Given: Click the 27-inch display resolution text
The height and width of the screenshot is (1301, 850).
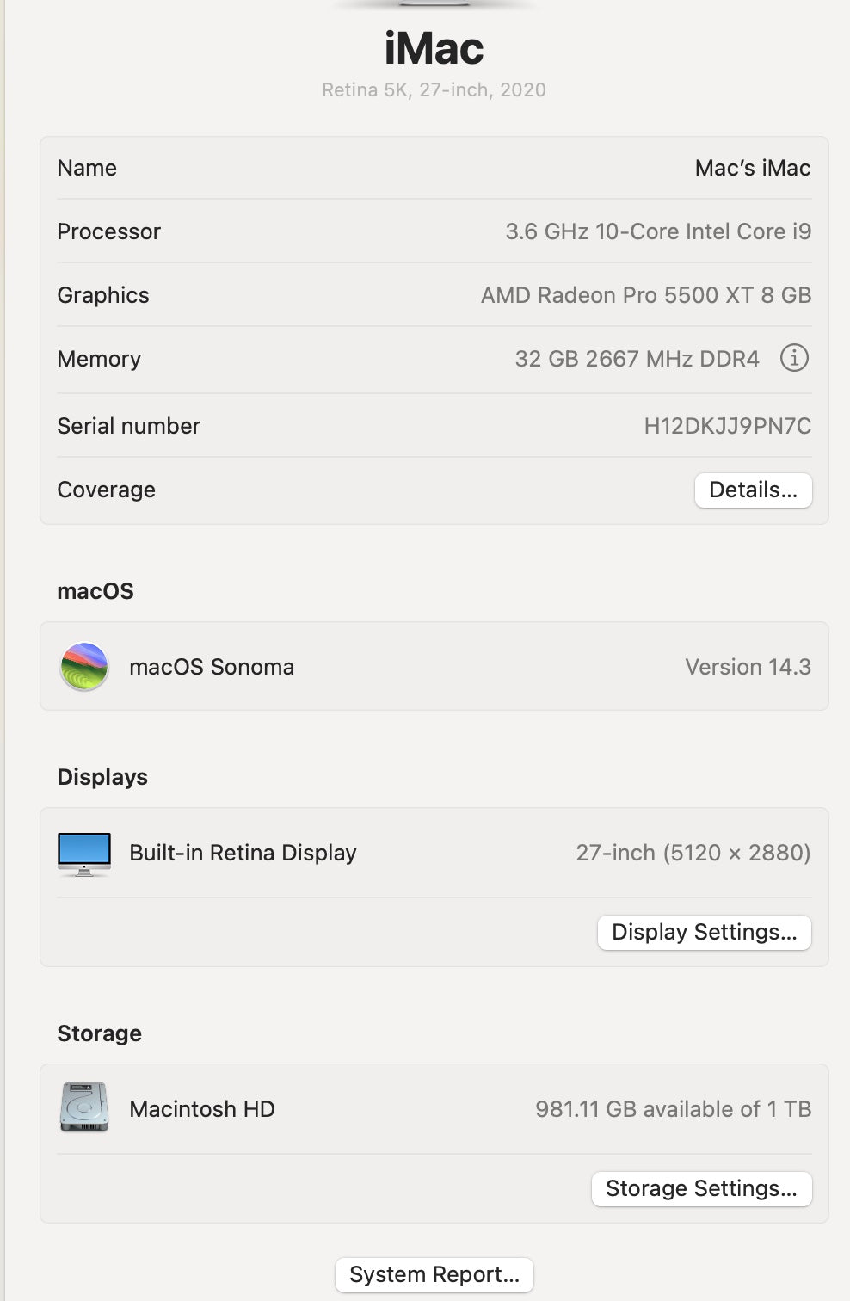Looking at the screenshot, I should click(693, 853).
